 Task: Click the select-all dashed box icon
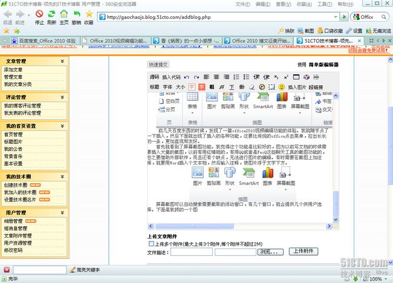point(271,87)
